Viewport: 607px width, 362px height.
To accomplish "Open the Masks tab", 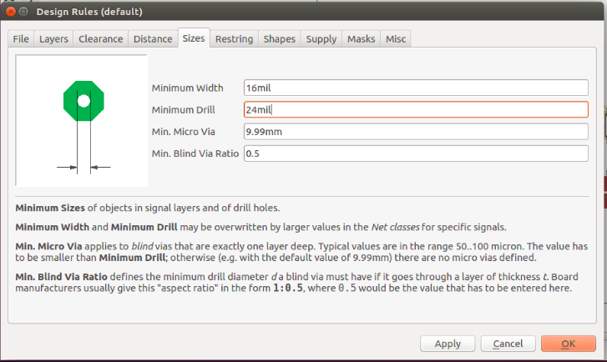I will [x=361, y=39].
